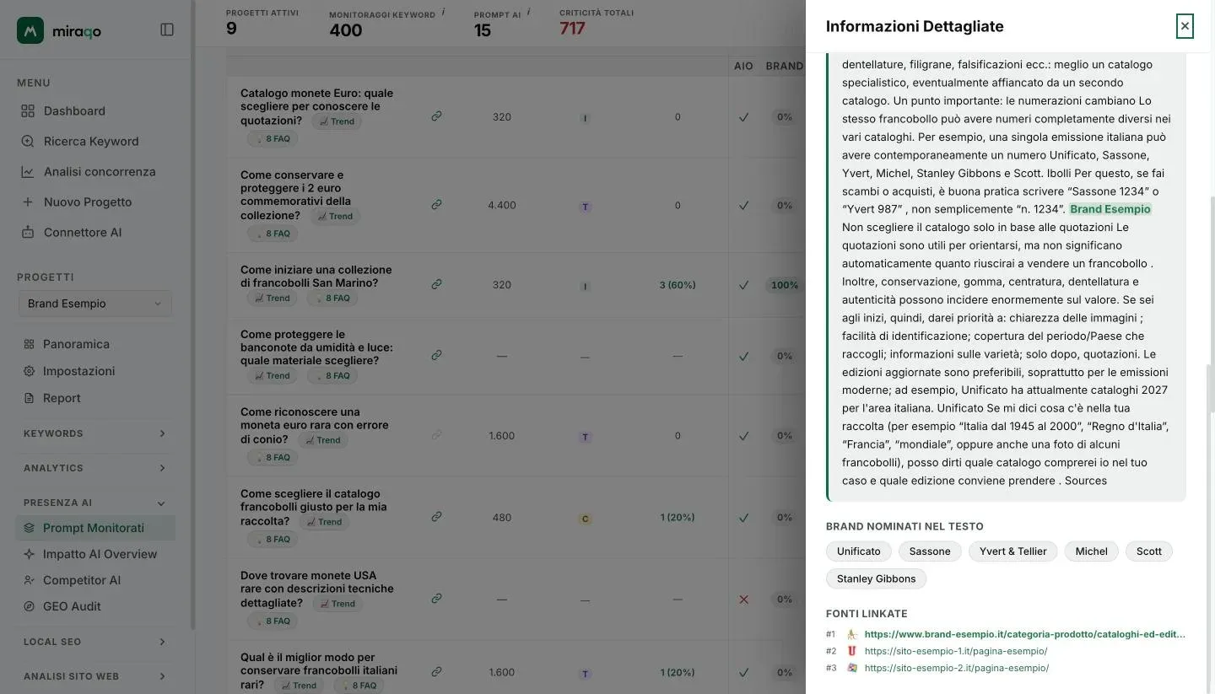1215x694 pixels.
Task: Click the C intent badge in catalogo francobolli row
Action: tap(585, 519)
